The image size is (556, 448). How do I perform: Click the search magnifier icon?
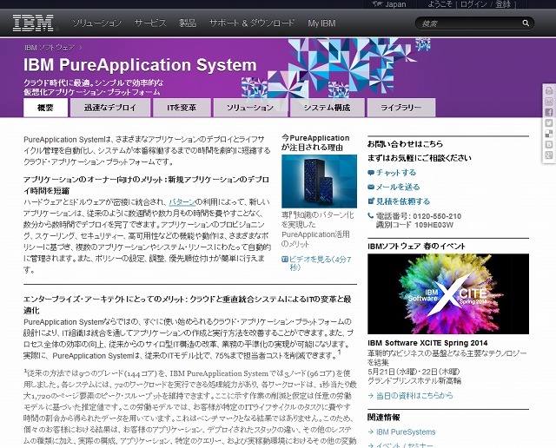coord(526,23)
